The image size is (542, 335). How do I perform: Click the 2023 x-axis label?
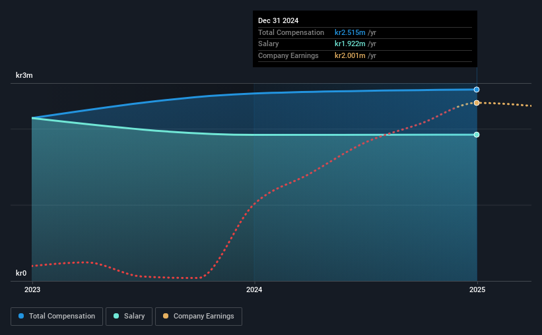pyautogui.click(x=32, y=289)
